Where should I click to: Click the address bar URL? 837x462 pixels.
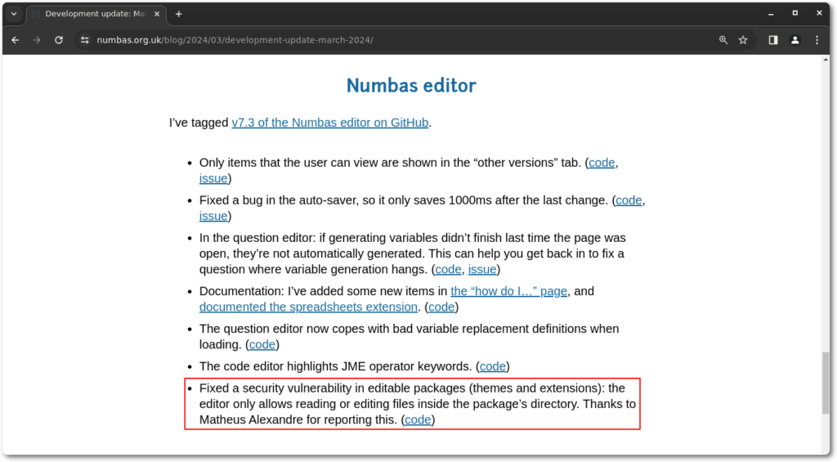(237, 40)
